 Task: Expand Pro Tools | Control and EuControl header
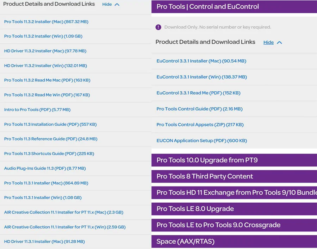pyautogui.click(x=234, y=6)
